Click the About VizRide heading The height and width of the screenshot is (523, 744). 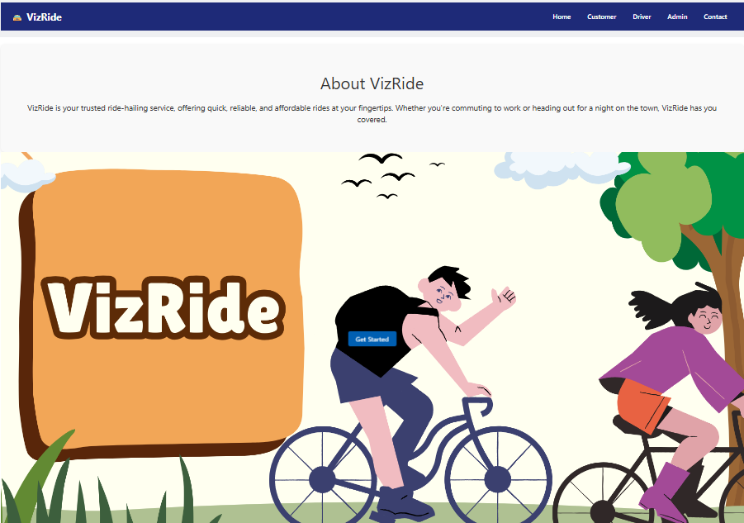tap(372, 83)
